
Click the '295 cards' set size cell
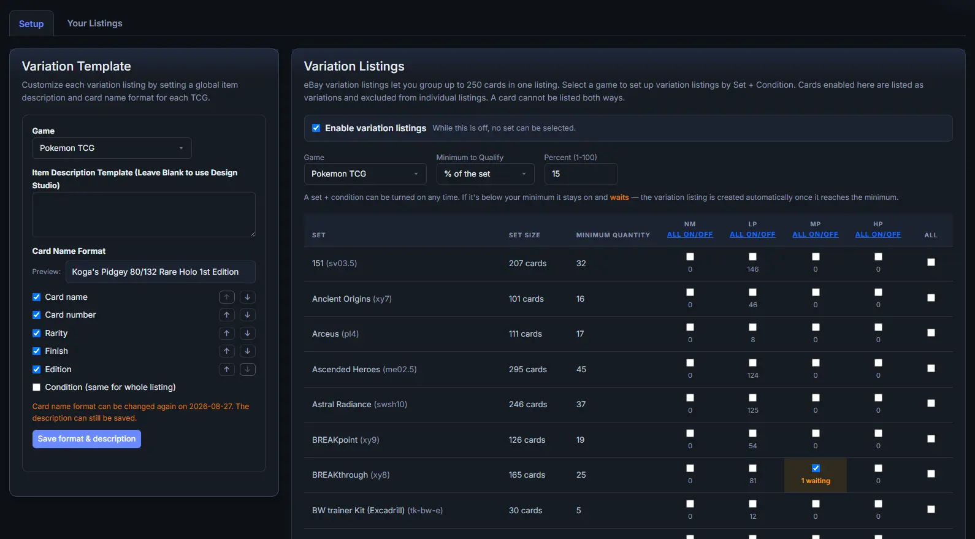[x=528, y=370]
